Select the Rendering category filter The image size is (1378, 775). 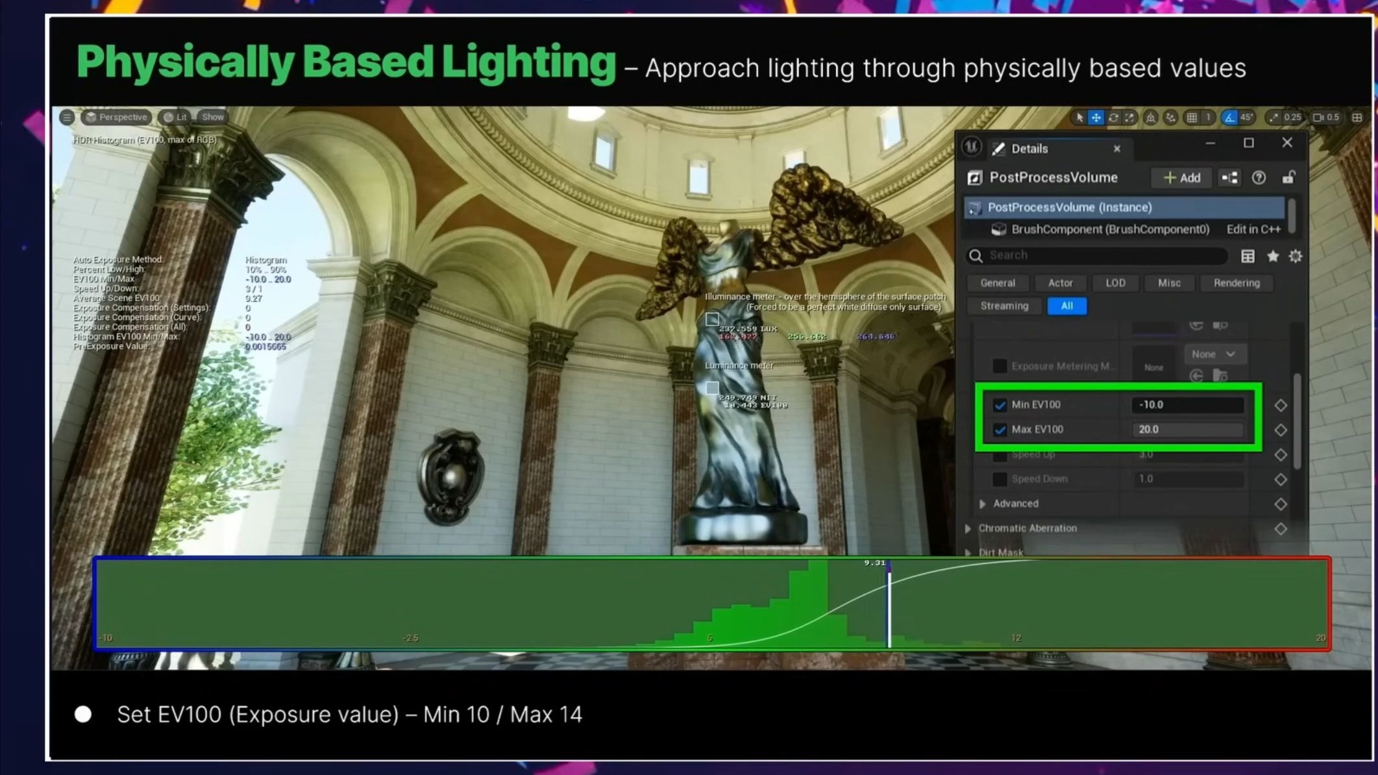[1237, 283]
